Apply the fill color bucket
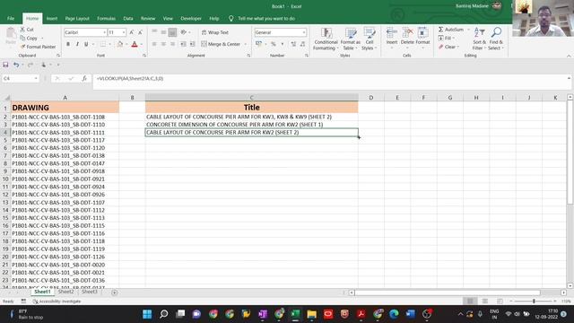The height and width of the screenshot is (323, 574). (x=120, y=44)
